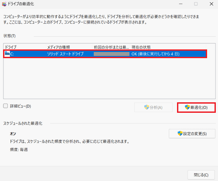Click the 分析(A) button
The image size is (218, 181).
click(153, 108)
